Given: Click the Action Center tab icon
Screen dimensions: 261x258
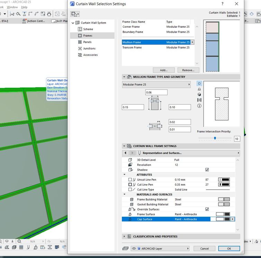Looking at the screenshot, I should (24, 21).
